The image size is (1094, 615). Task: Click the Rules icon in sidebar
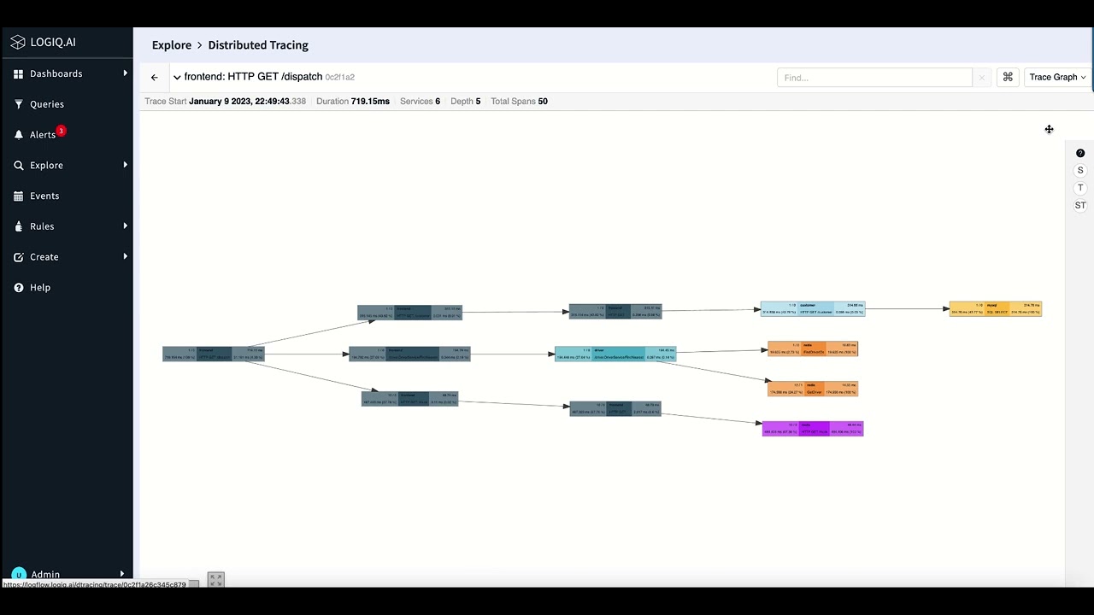18,226
